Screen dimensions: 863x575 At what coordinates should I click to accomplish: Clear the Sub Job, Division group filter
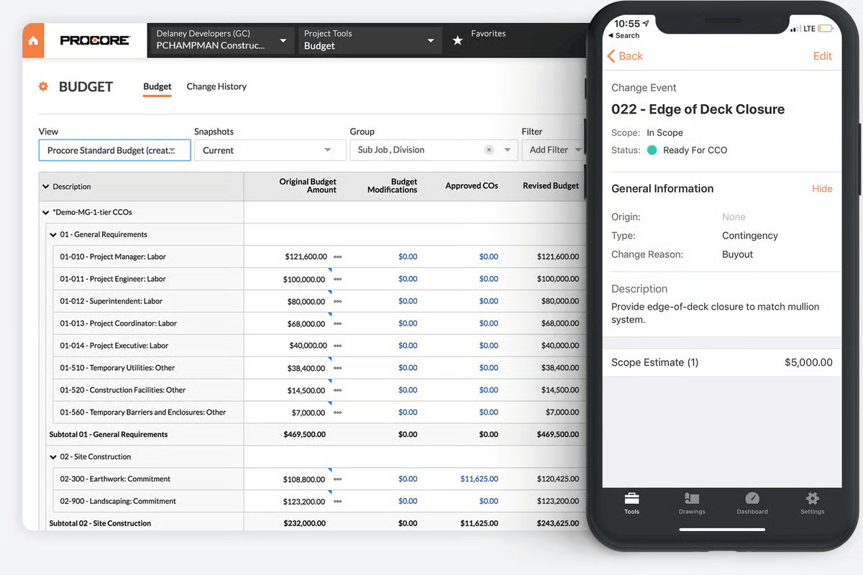[x=489, y=149]
